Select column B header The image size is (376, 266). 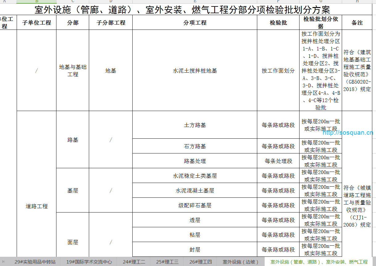pyautogui.click(x=36, y=2)
